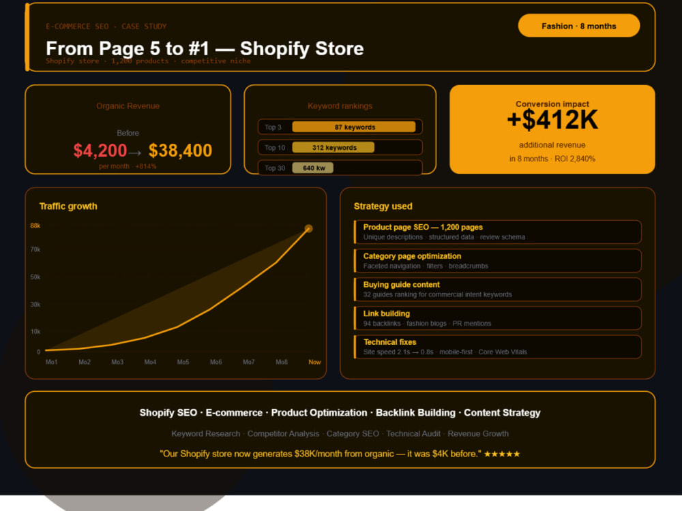Open the Buying guide content item
682x511 pixels.
[x=498, y=290]
